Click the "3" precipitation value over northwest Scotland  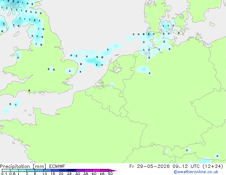(x=13, y=1)
